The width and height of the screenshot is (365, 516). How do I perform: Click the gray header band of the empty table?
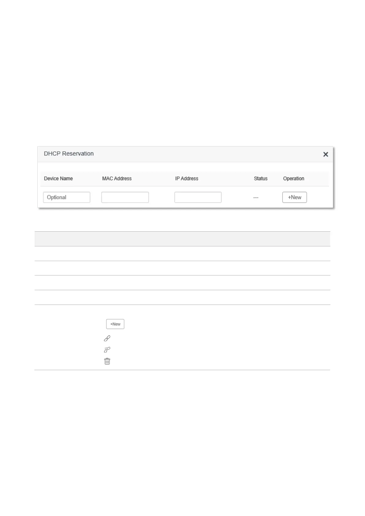coord(182,239)
